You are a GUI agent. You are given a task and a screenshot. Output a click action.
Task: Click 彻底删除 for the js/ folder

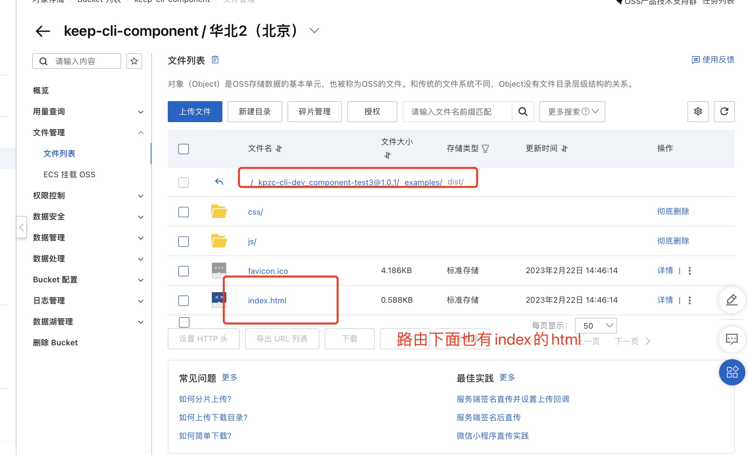pyautogui.click(x=673, y=241)
